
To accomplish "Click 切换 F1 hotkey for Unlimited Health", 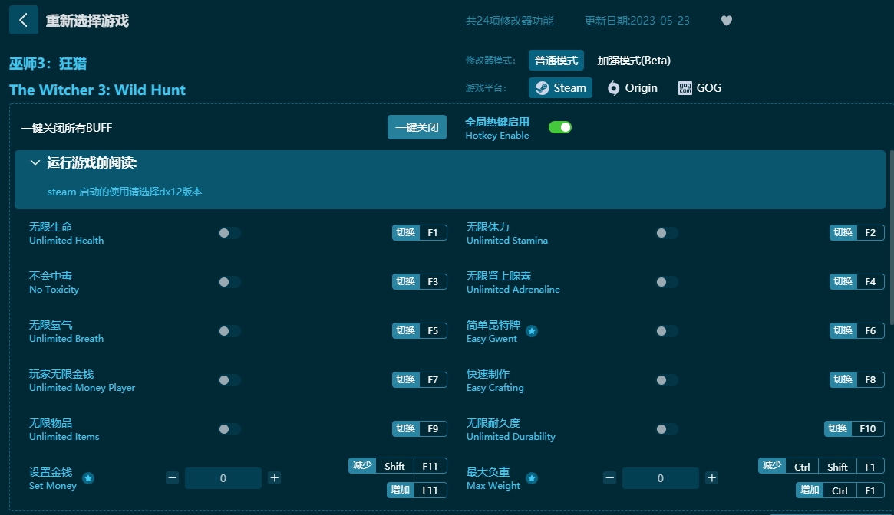I will (x=419, y=232).
